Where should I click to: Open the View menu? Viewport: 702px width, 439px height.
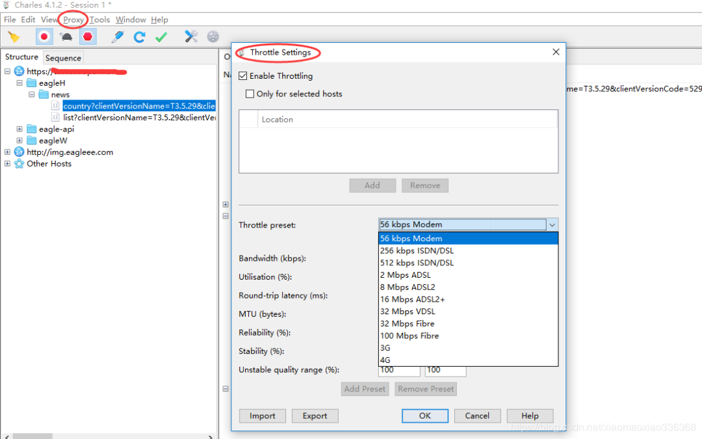49,20
